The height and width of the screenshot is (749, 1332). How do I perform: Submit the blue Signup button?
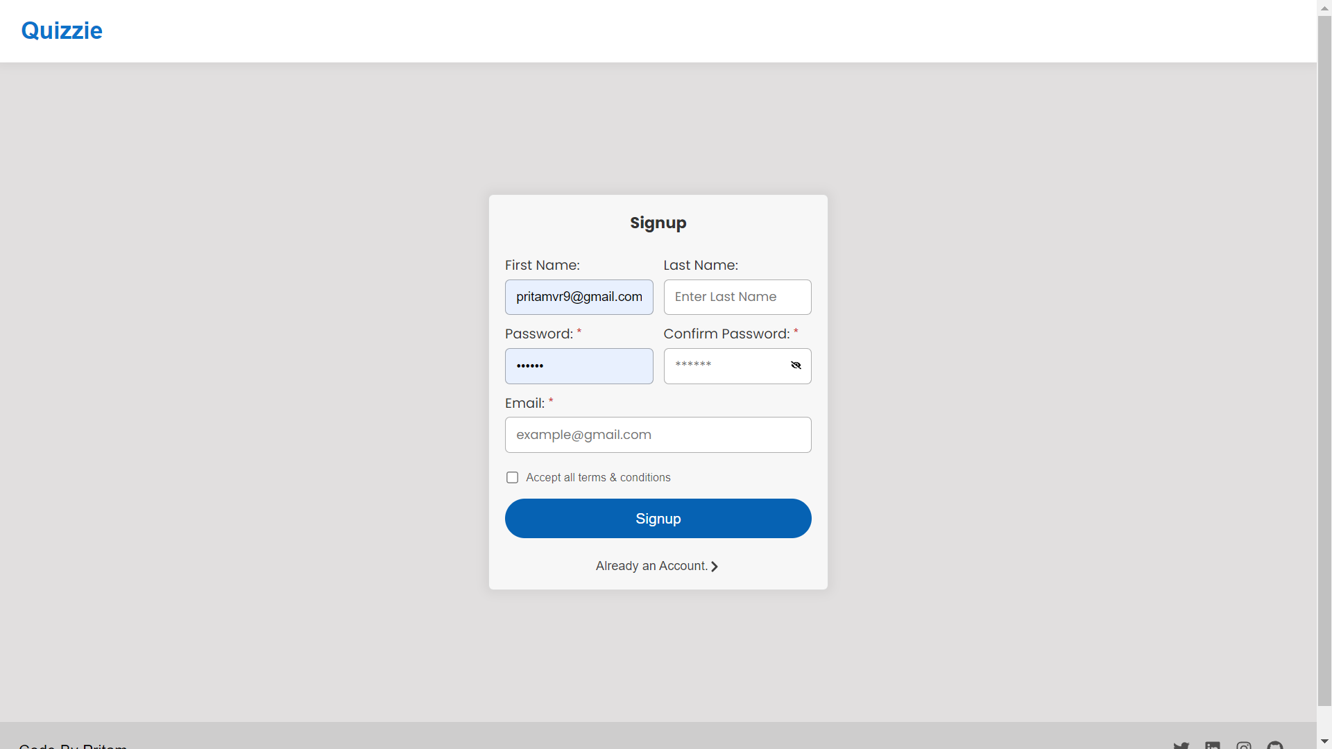click(x=658, y=518)
